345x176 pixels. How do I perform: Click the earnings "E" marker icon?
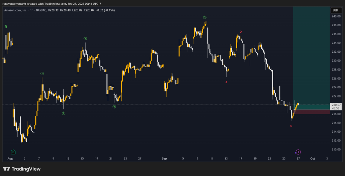[13, 152]
